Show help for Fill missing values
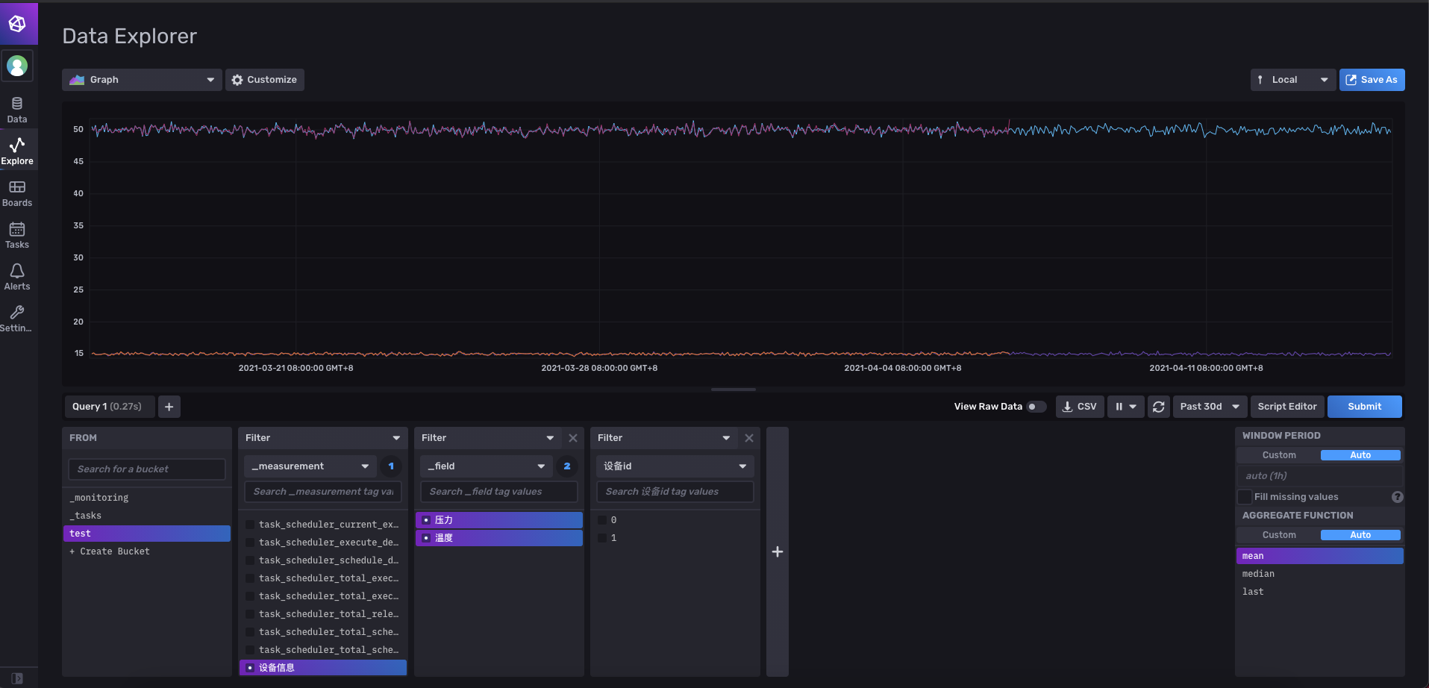 (x=1398, y=497)
